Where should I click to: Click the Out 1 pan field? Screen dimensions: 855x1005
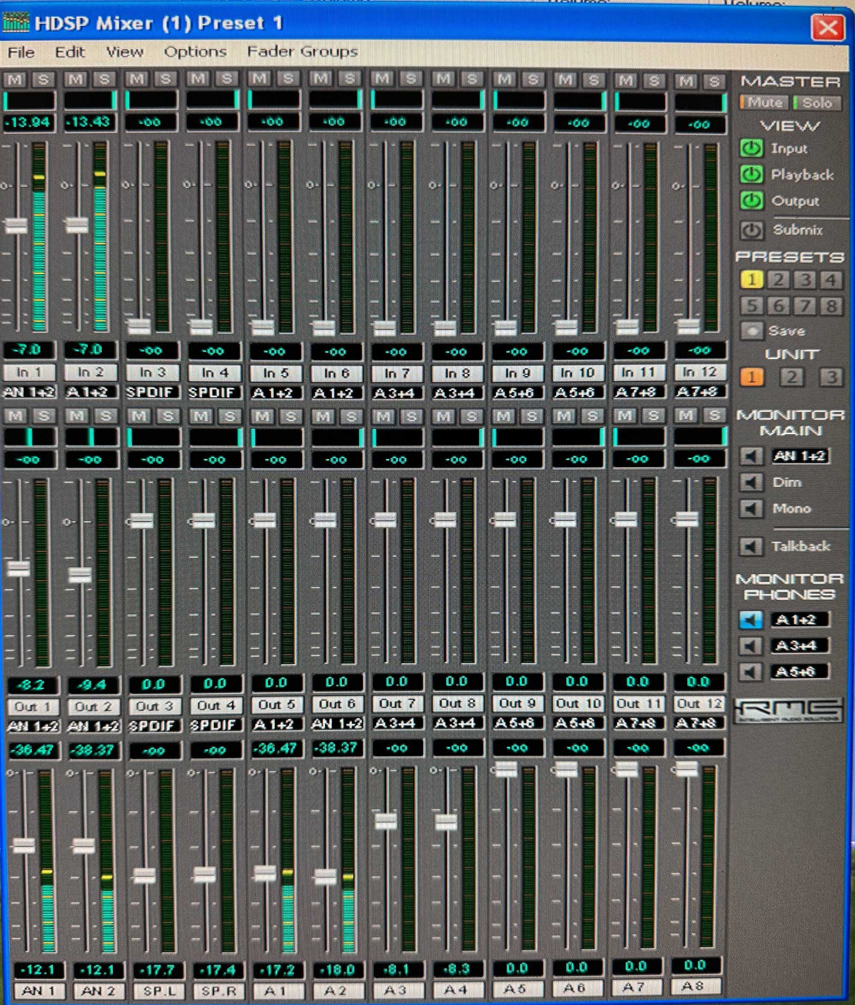pyautogui.click(x=30, y=437)
